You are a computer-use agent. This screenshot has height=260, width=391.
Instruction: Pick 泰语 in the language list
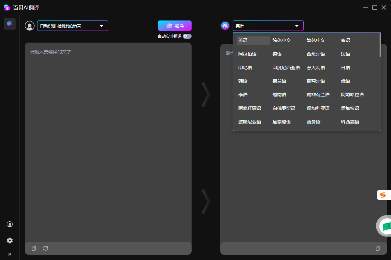243,95
